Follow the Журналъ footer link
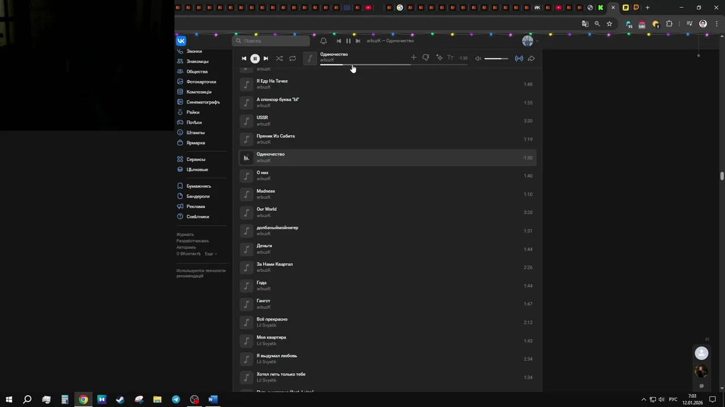This screenshot has height=407, width=725. (185, 235)
